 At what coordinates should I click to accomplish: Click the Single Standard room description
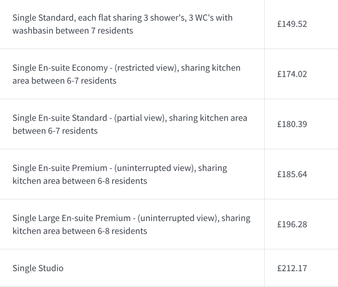pos(122,24)
